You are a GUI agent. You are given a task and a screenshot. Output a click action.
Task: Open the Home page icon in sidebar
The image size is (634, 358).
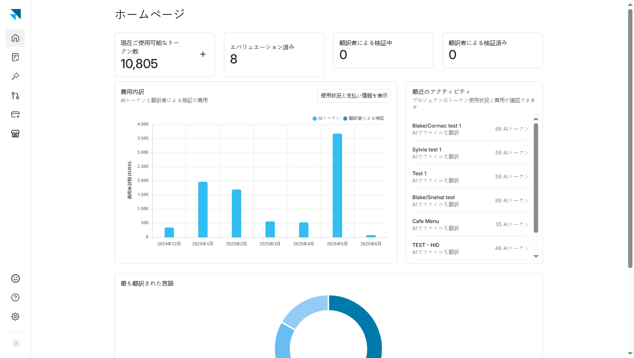point(15,38)
